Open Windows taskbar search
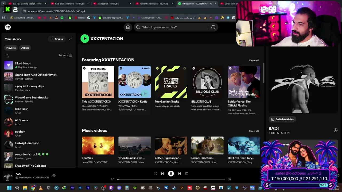 tap(17, 188)
